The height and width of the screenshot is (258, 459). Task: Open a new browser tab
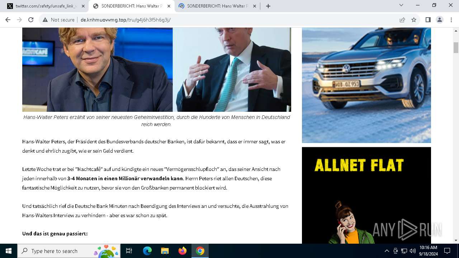coord(268,6)
